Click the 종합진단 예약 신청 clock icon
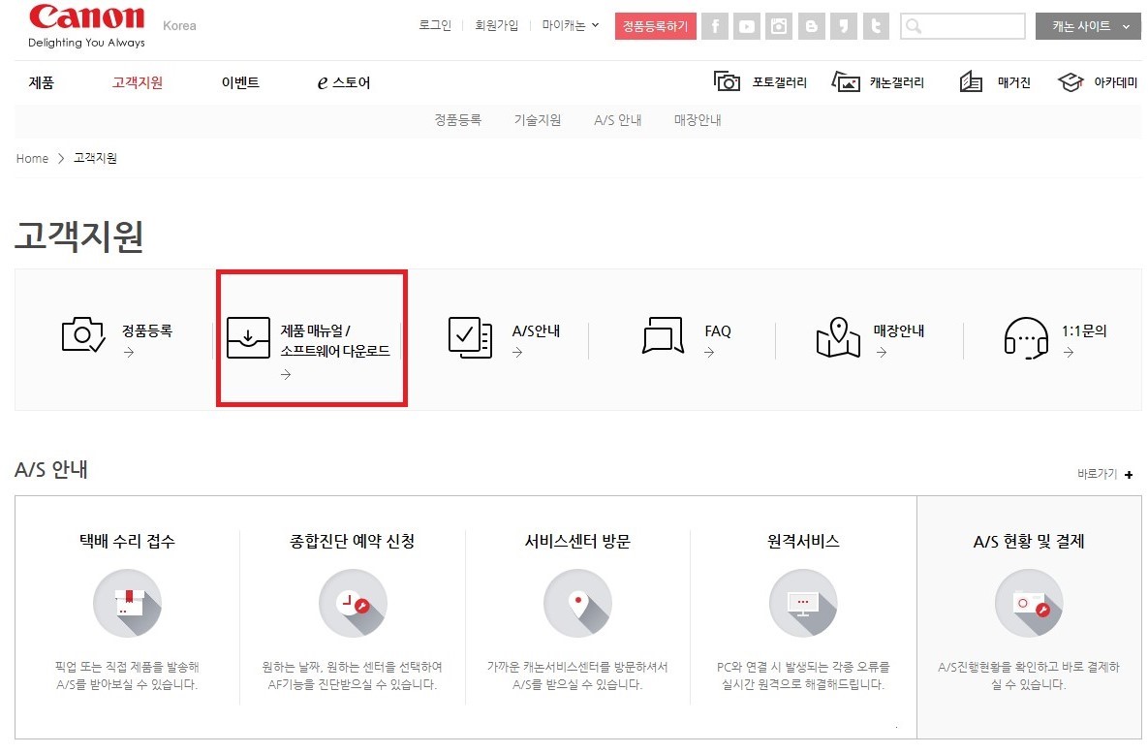This screenshot has width=1148, height=754. click(x=353, y=603)
